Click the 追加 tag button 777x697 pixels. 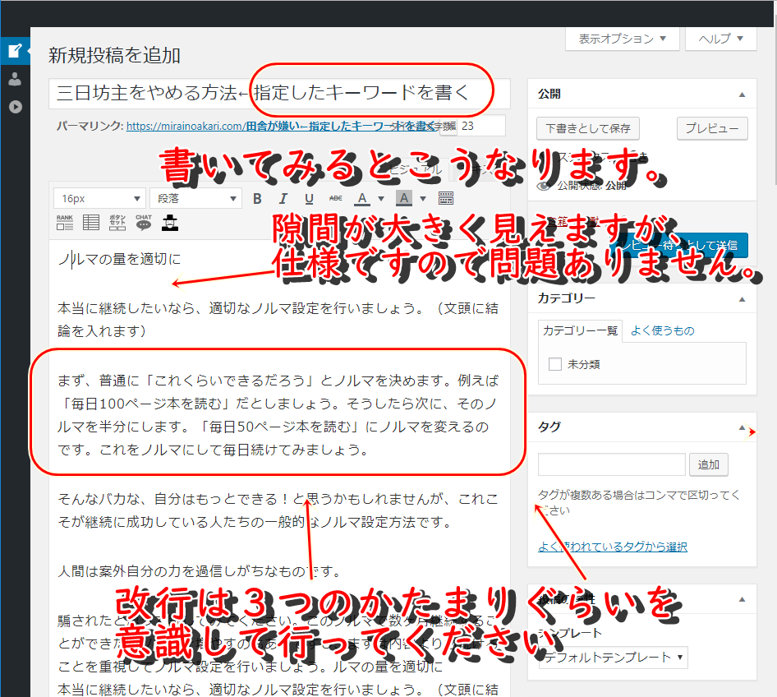tap(708, 464)
